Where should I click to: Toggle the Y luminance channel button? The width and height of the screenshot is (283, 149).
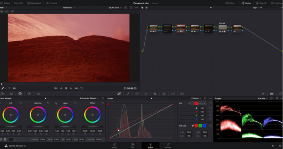click(192, 103)
